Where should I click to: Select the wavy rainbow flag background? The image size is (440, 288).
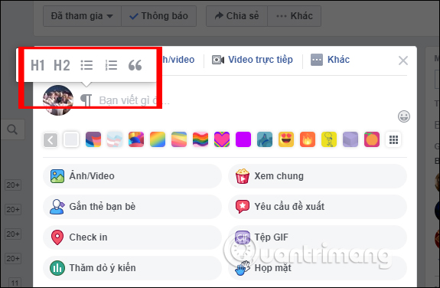pos(200,139)
